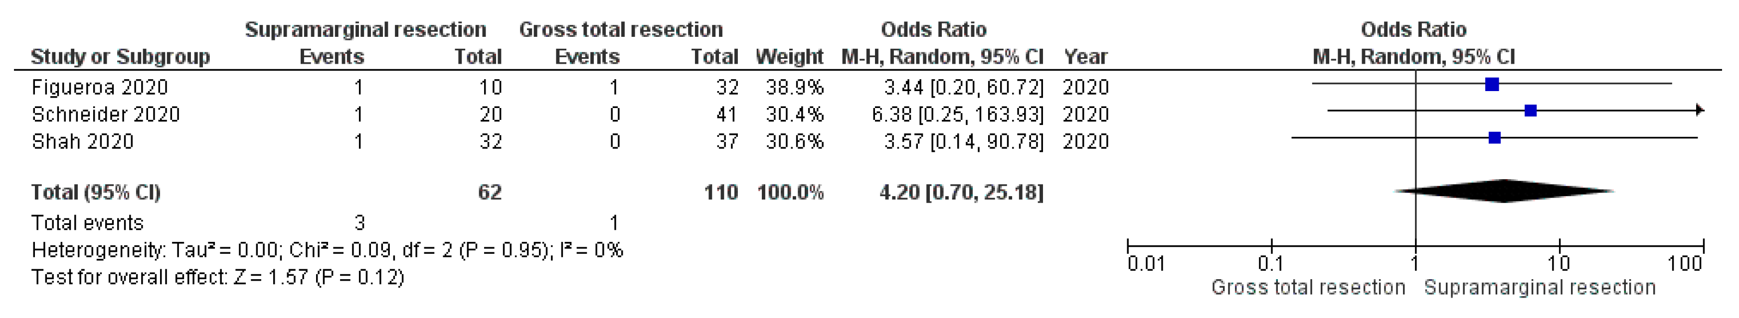Click the 'Test for overall effect' line
Screen dimensions: 1739x318
(218, 278)
